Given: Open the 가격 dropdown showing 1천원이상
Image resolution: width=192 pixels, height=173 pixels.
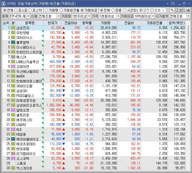Looking at the screenshot, I should (109, 16).
